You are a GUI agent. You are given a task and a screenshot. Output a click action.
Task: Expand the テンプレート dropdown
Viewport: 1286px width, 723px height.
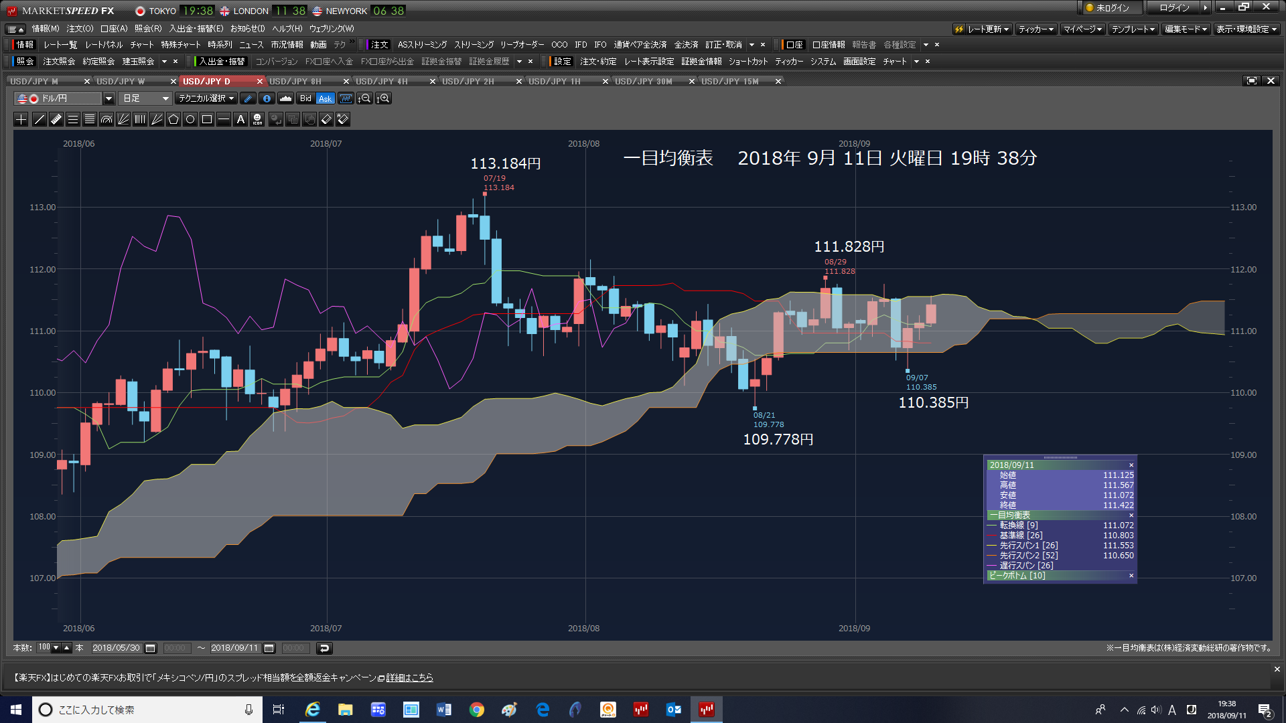[x=1133, y=29]
